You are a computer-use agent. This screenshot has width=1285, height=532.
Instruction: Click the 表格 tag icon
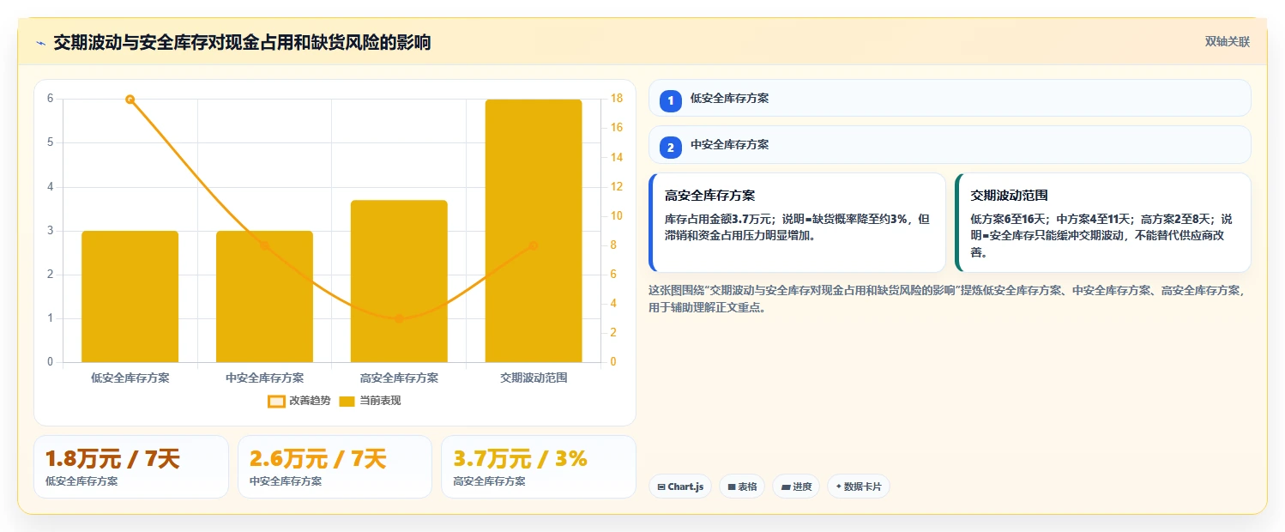point(732,487)
